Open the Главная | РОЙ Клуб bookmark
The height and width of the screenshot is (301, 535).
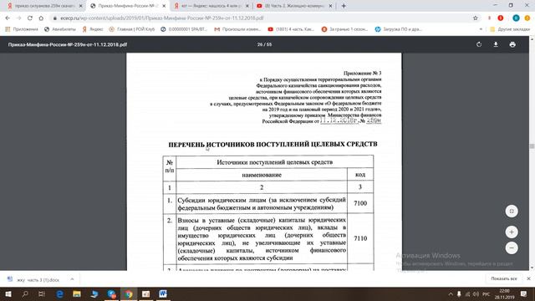tap(132, 29)
